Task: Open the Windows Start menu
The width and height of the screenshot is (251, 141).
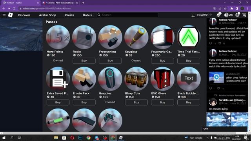Action: (x=4, y=137)
